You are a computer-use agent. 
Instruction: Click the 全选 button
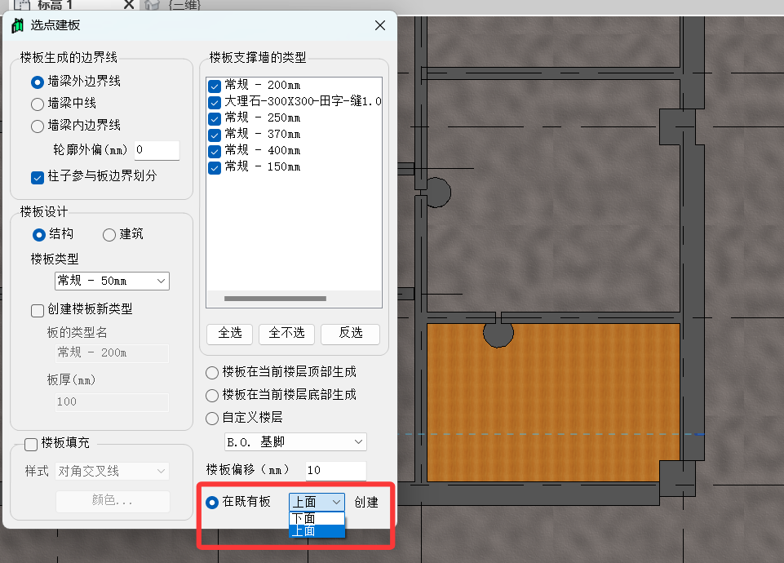click(229, 334)
